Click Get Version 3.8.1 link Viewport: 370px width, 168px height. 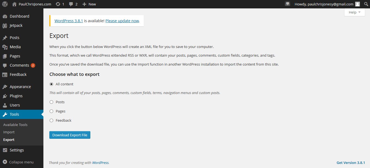351,163
